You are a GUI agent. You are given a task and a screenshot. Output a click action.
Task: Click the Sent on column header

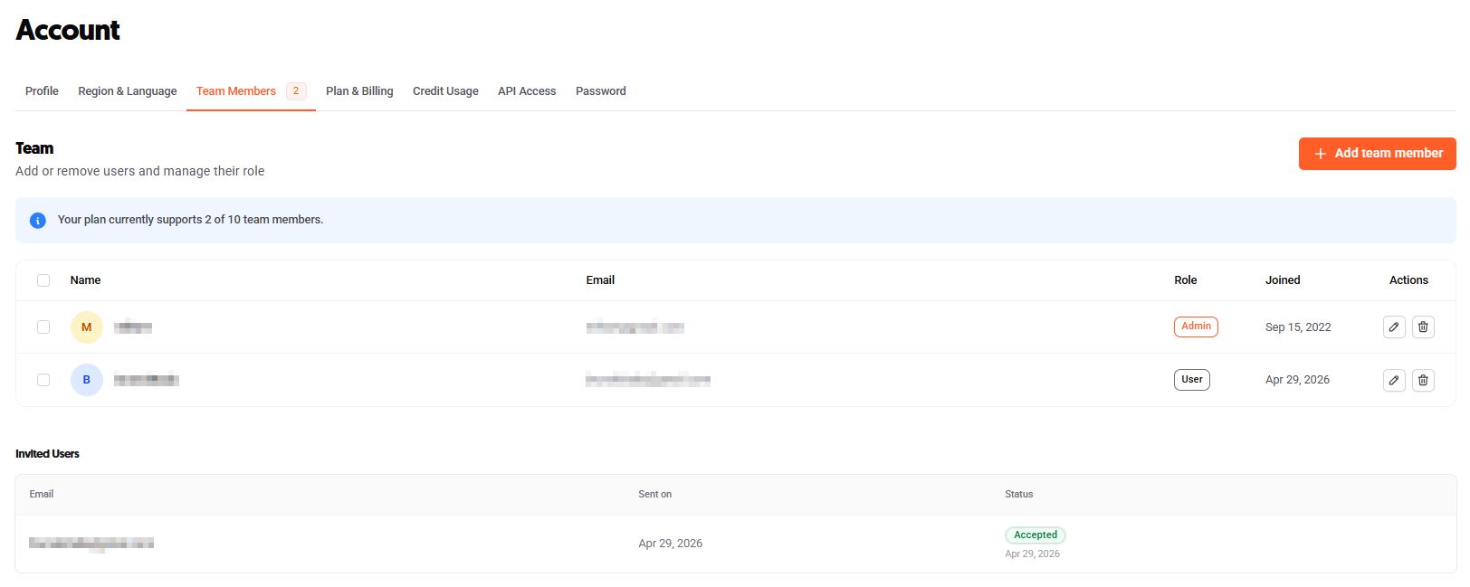point(654,495)
